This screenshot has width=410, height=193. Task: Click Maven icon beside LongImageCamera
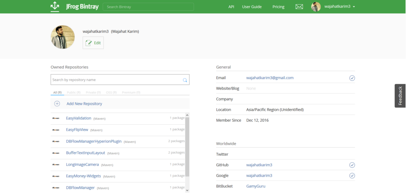coord(56,165)
